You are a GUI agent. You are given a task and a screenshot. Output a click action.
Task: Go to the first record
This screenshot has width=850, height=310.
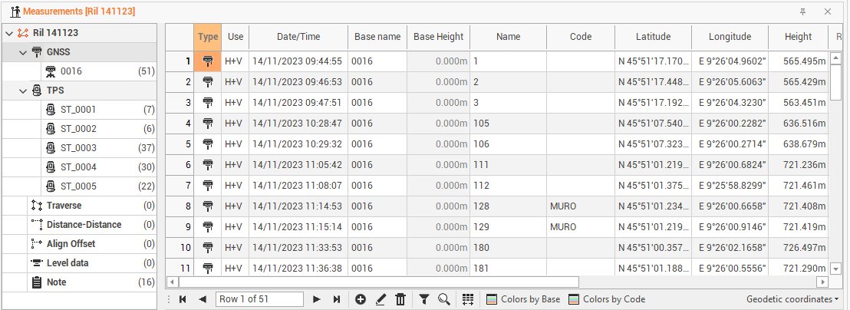(183, 299)
